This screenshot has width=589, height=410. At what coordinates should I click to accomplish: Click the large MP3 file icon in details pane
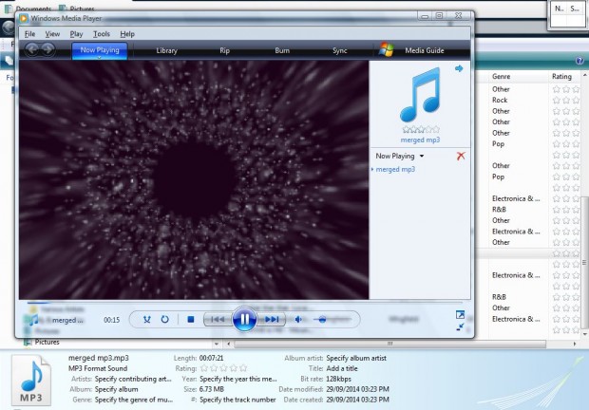(x=31, y=380)
